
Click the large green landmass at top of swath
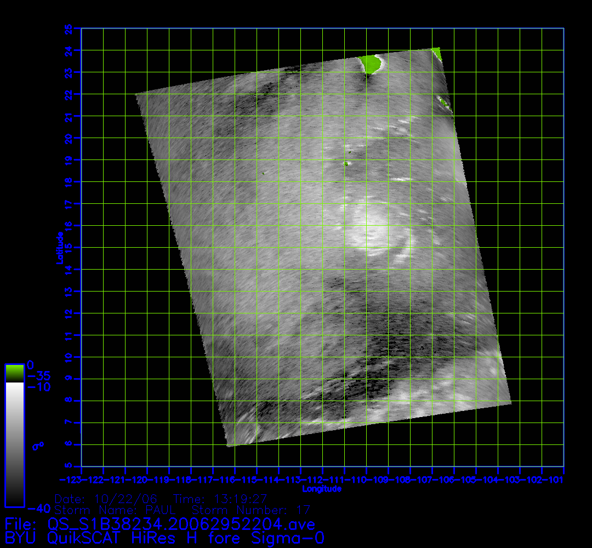point(371,64)
